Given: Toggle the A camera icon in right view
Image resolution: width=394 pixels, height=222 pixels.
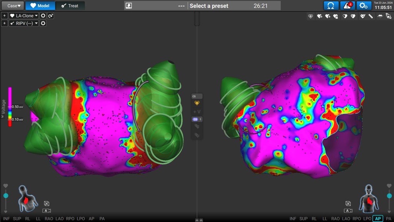Looking at the screenshot, I should (348, 211).
